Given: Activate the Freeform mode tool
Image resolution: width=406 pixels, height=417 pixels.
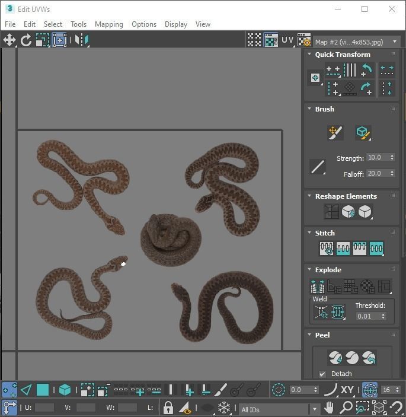Looking at the screenshot, I should pyautogui.click(x=59, y=40).
